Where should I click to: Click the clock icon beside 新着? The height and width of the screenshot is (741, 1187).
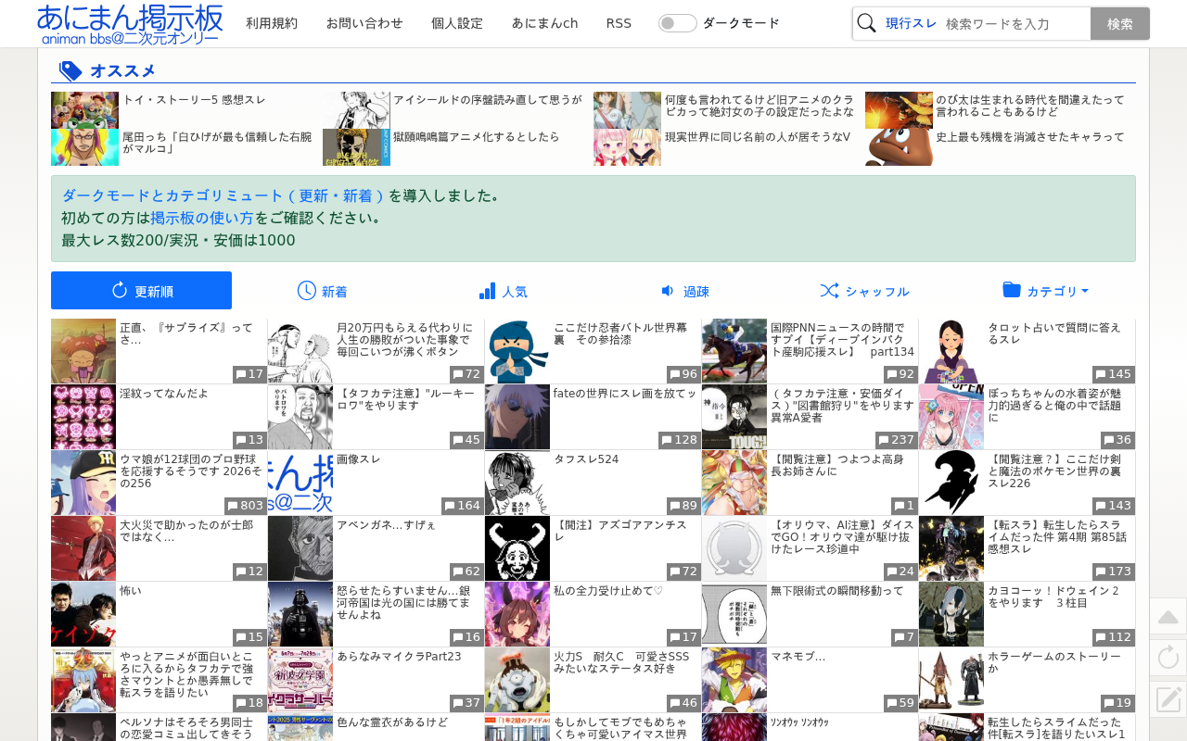tap(307, 290)
